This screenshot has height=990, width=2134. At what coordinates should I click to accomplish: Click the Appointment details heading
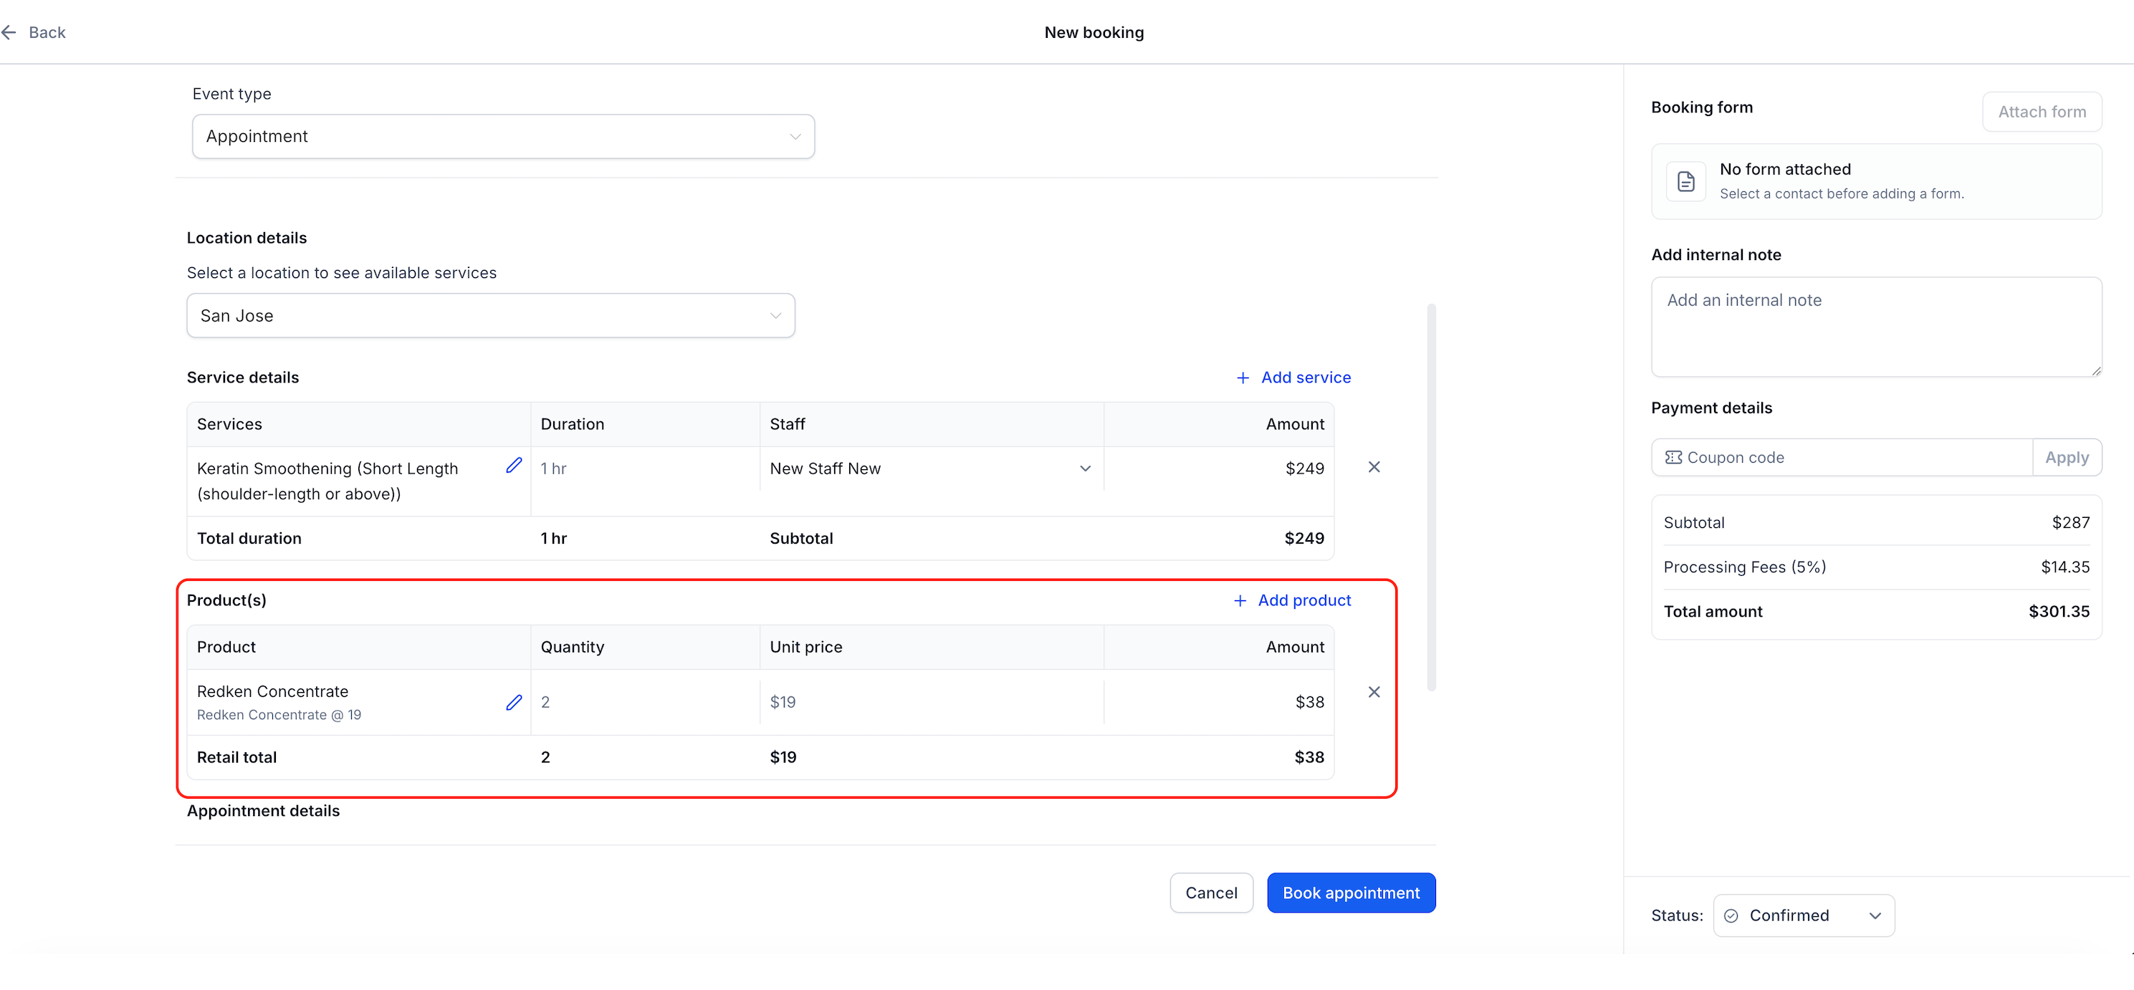pos(262,811)
